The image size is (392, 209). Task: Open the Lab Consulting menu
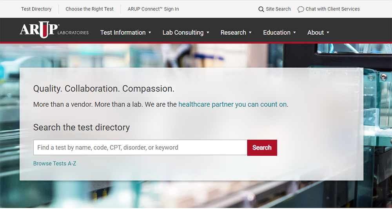[183, 32]
